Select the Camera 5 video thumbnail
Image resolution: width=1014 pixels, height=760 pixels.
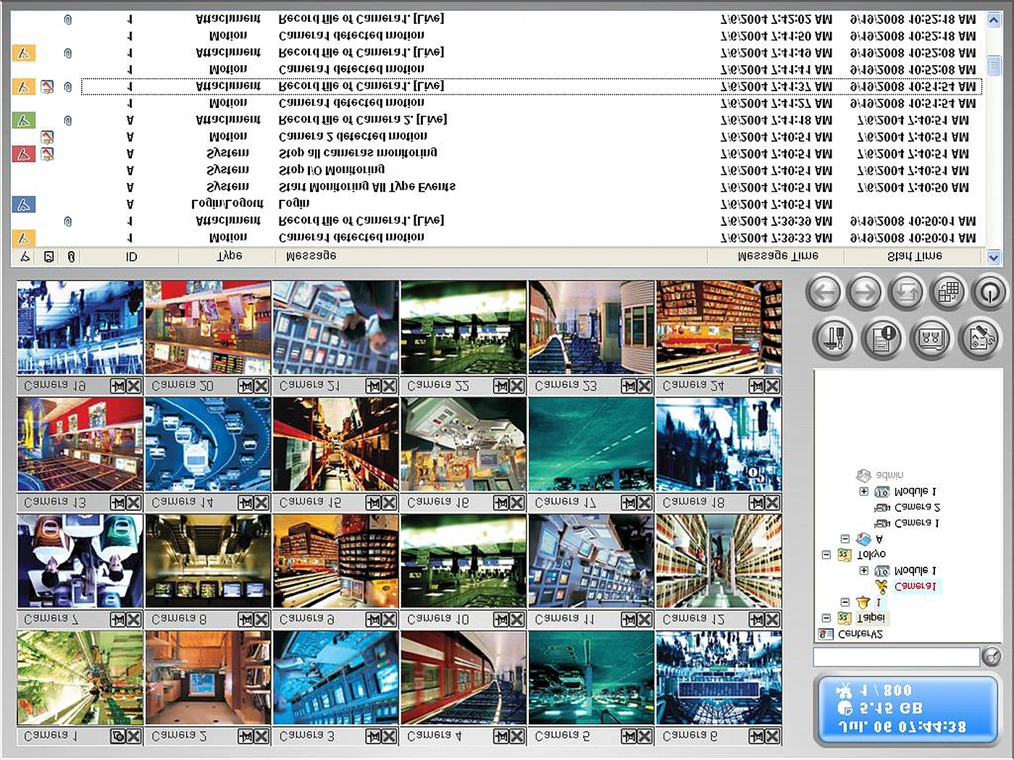591,677
